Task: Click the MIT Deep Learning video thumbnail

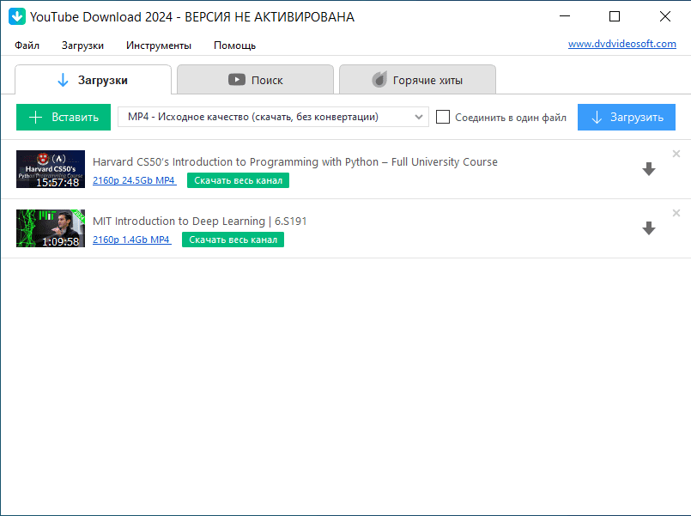Action: pos(51,228)
